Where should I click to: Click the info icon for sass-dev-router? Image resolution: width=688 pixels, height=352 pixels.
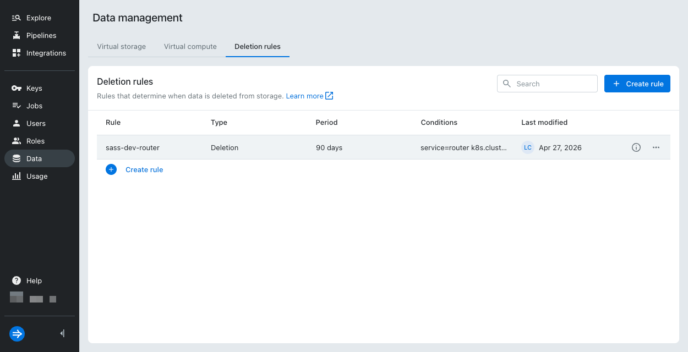click(x=636, y=147)
